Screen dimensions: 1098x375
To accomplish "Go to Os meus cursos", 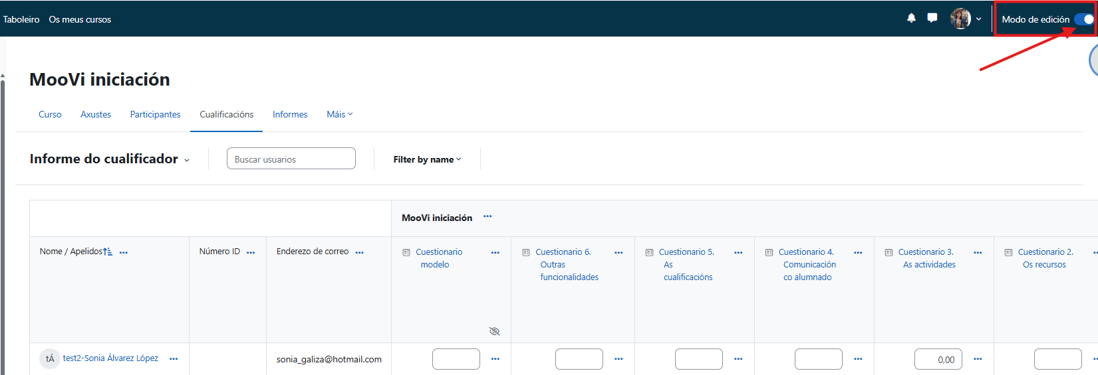I will [80, 19].
